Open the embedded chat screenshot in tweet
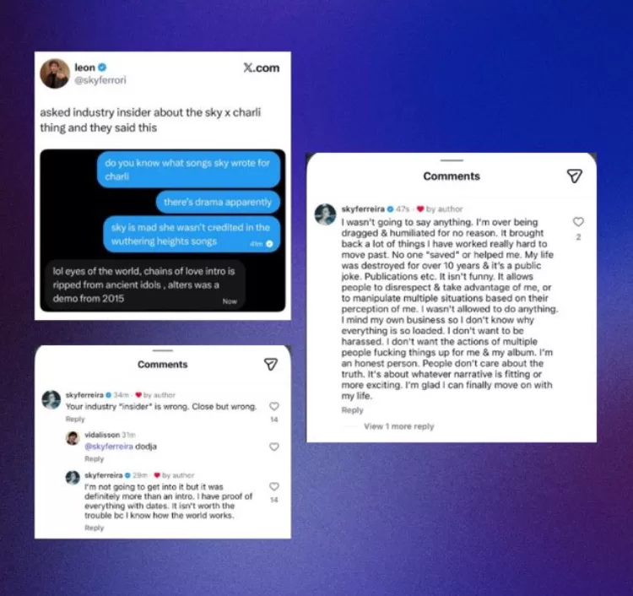Image resolution: width=633 pixels, height=596 pixels. (x=163, y=230)
